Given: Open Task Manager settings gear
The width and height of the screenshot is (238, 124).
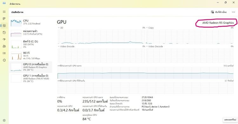Looking at the screenshot, I should 4,121.
